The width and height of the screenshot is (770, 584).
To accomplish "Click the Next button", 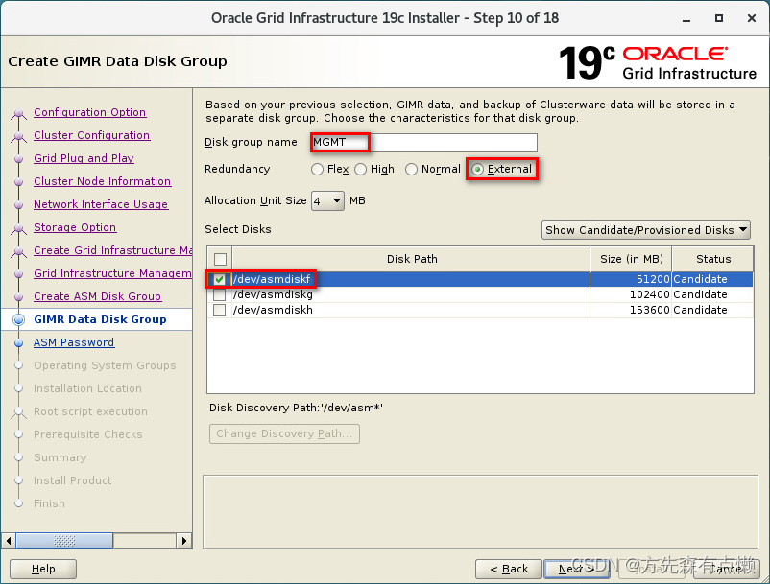I will (x=577, y=570).
